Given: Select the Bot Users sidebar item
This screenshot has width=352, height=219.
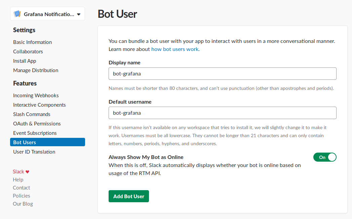Looking at the screenshot, I should pos(48,142).
